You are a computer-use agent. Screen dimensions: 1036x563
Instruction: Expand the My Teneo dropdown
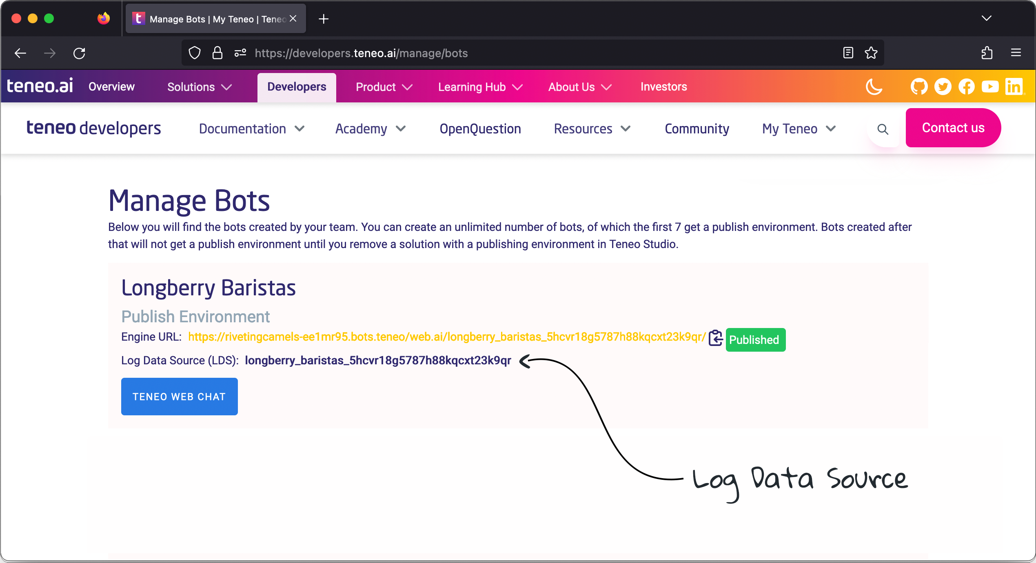click(799, 129)
